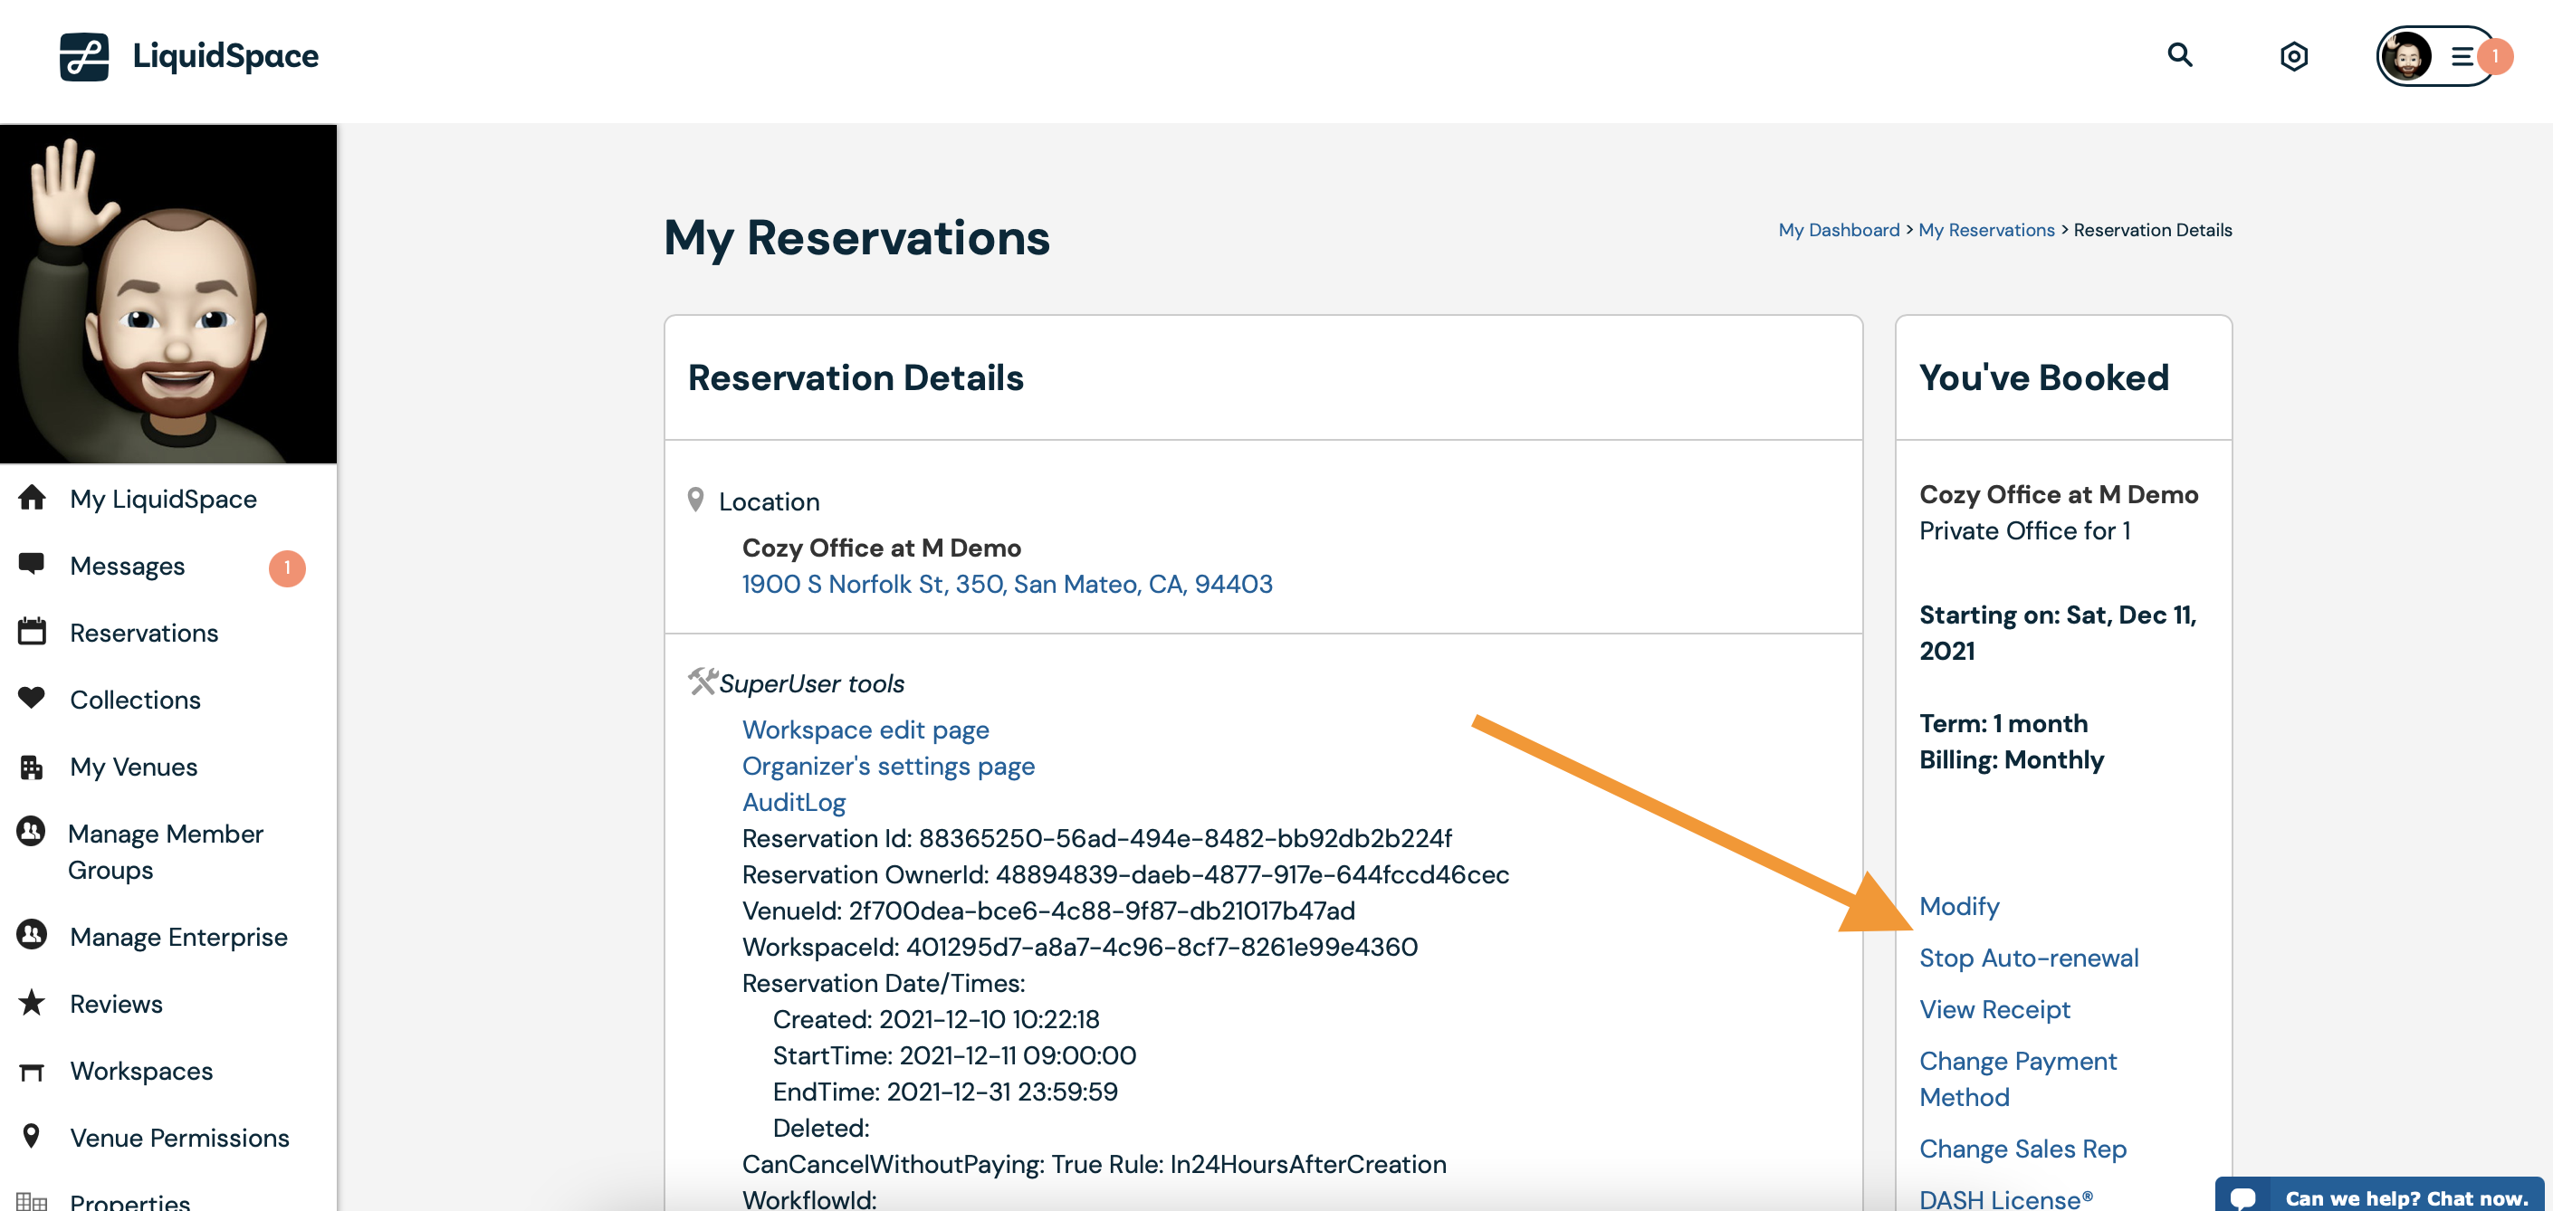Click the Properties grid icon
This screenshot has width=2553, height=1211.
point(32,1201)
